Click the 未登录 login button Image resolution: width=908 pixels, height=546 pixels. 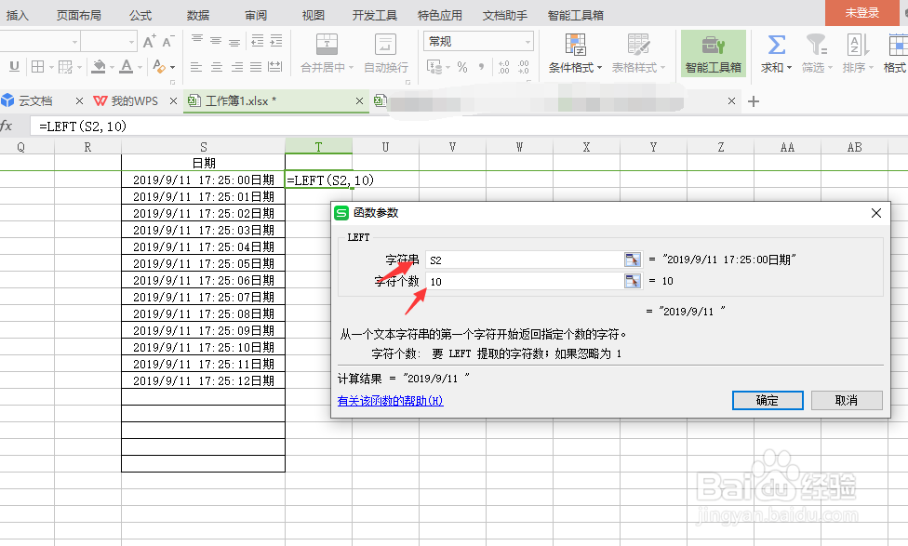coord(861,13)
